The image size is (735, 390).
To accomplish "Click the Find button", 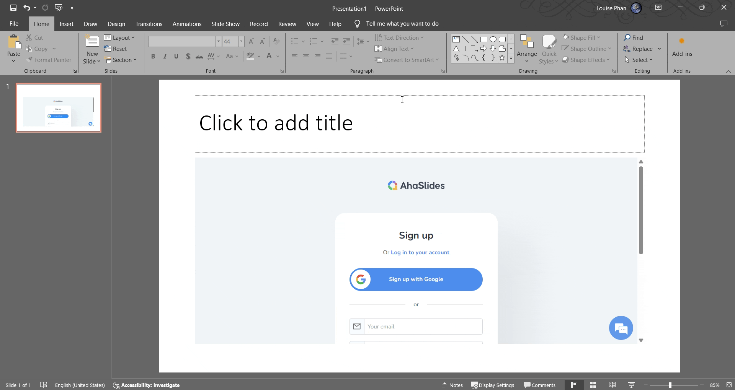I will pyautogui.click(x=634, y=38).
